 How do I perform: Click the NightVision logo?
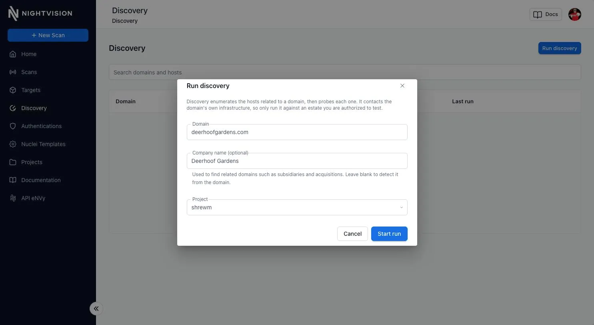40,13
